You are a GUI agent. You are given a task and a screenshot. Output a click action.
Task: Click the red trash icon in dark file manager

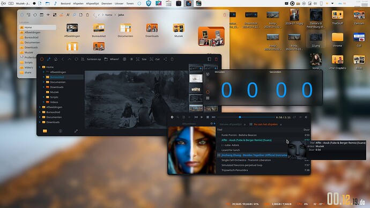click(216, 59)
